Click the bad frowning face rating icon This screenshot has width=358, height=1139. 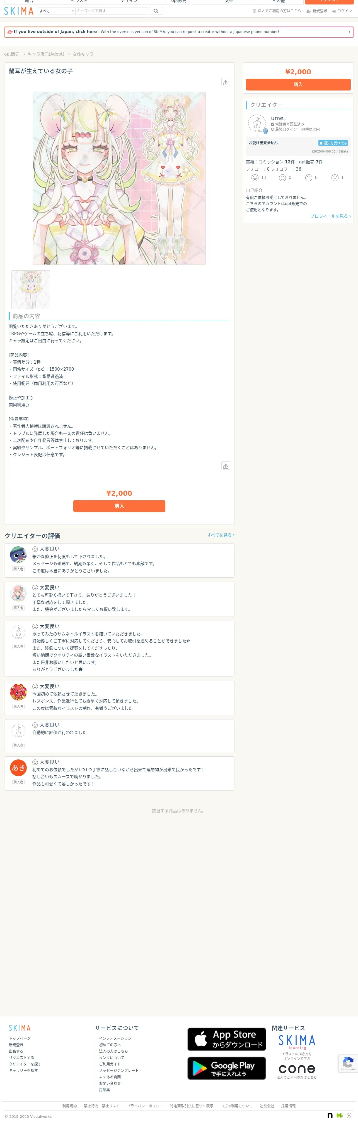coord(335,178)
